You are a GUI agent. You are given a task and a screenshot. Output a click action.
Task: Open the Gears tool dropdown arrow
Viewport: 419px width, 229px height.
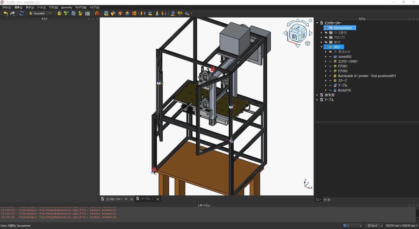191,13
